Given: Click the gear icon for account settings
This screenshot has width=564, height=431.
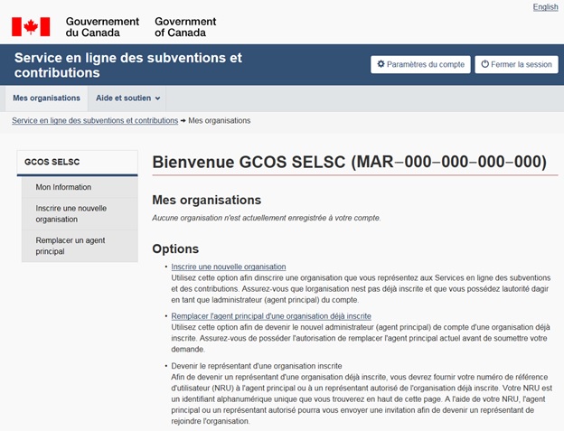Looking at the screenshot, I should [x=381, y=65].
